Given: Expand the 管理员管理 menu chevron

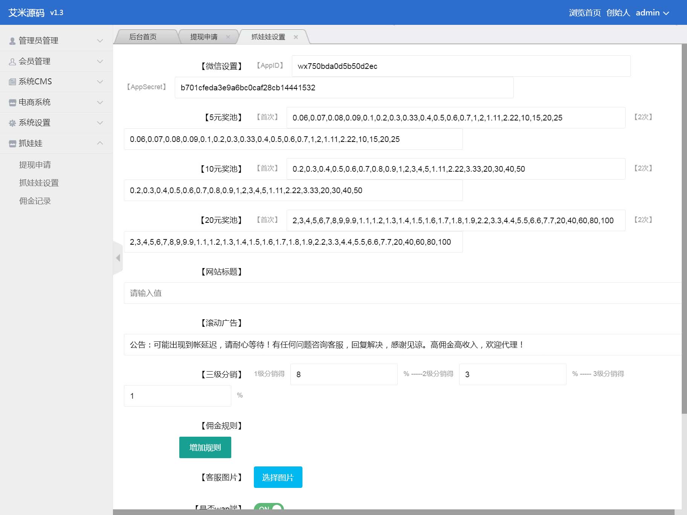Looking at the screenshot, I should (x=100, y=41).
